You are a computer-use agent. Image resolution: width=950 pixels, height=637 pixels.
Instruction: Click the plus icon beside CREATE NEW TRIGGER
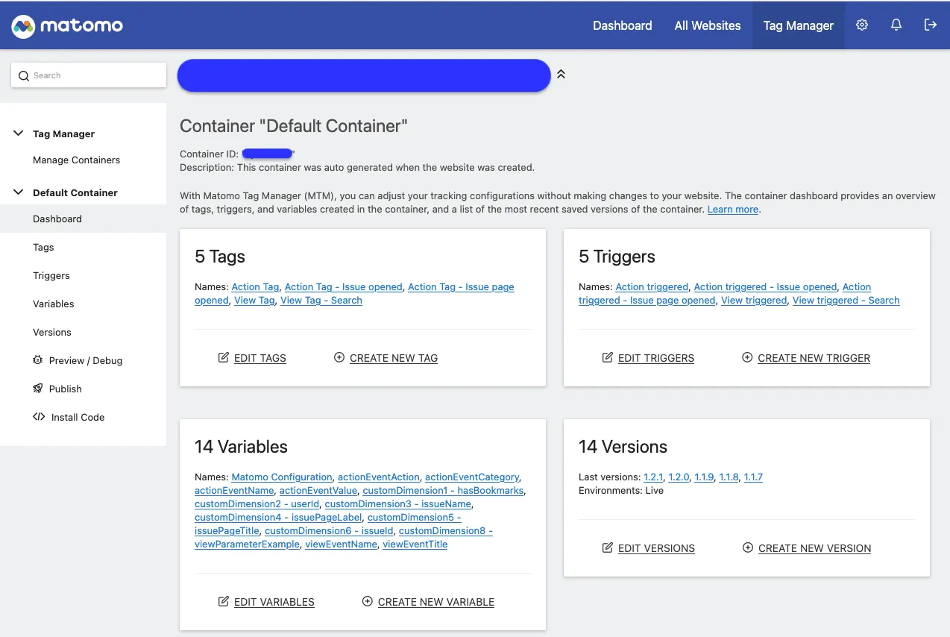pyautogui.click(x=747, y=357)
